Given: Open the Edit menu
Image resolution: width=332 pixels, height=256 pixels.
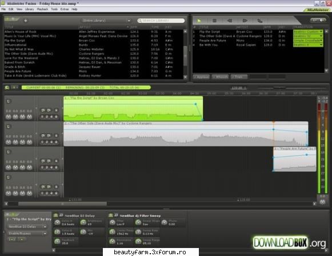Looking at the screenshot, I should coord(11,9).
